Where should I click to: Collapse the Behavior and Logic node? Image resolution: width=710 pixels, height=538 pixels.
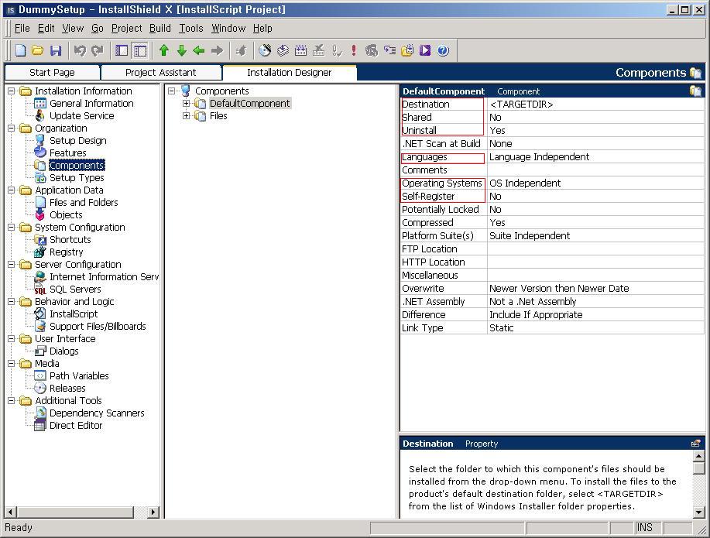pyautogui.click(x=12, y=302)
